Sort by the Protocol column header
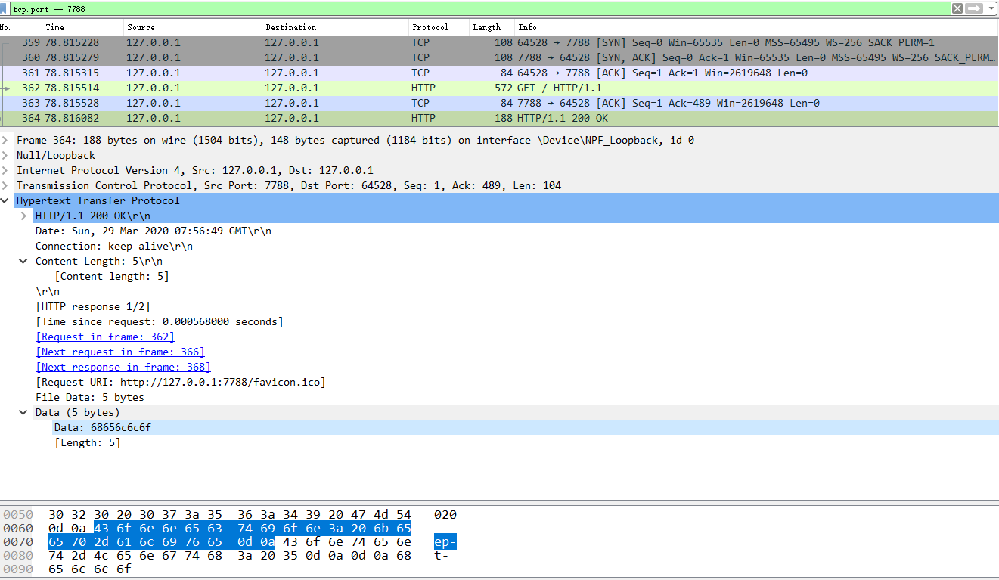Viewport: 999px width, 580px height. point(439,27)
